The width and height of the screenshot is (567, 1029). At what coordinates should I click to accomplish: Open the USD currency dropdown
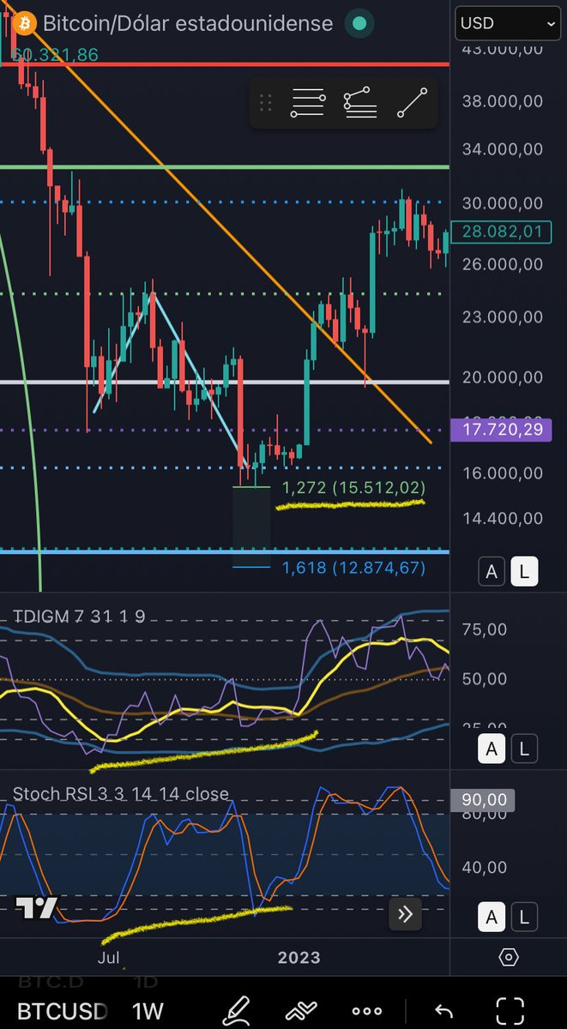pyautogui.click(x=509, y=23)
